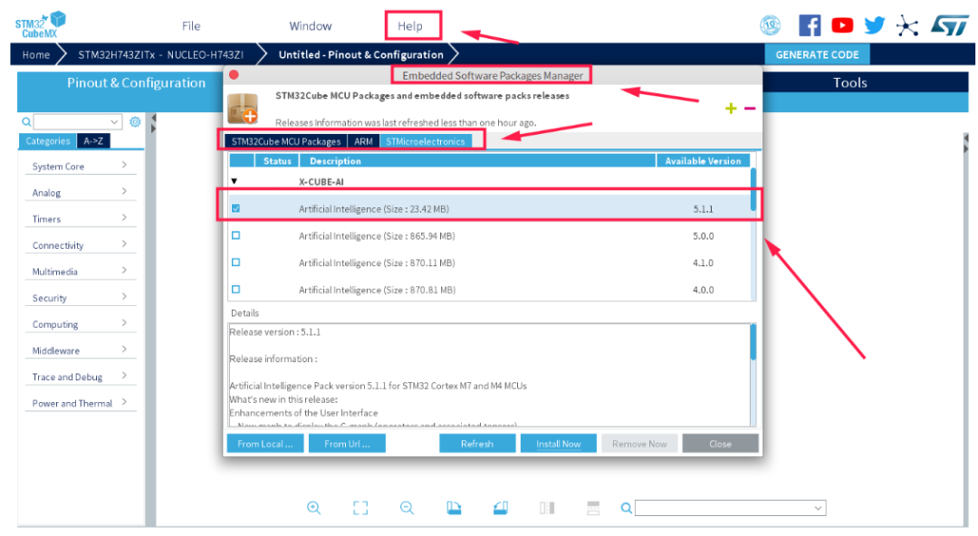
Task: Click the ST community network icon
Action: 906,25
